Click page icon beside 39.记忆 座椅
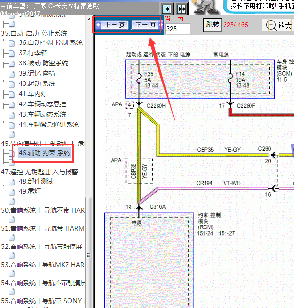Viewport: 294px width, 308px height. pyautogui.click(x=12, y=74)
